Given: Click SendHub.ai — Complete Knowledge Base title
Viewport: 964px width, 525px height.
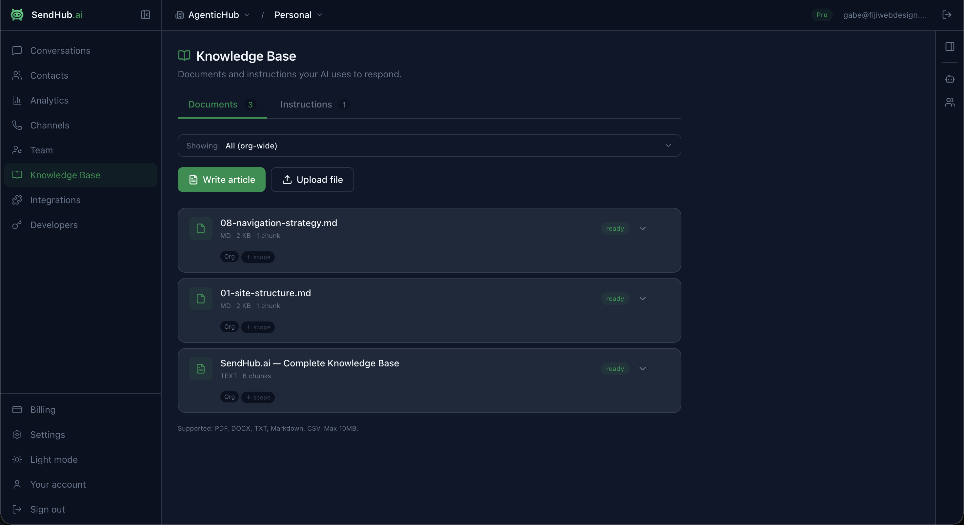Looking at the screenshot, I should tap(310, 363).
